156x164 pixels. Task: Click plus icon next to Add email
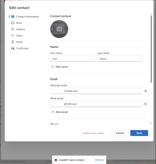(x=53, y=112)
